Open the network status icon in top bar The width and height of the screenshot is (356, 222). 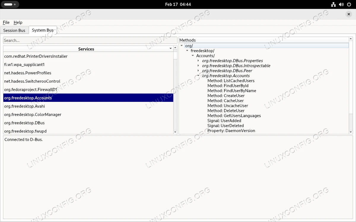pyautogui.click(x=333, y=4)
